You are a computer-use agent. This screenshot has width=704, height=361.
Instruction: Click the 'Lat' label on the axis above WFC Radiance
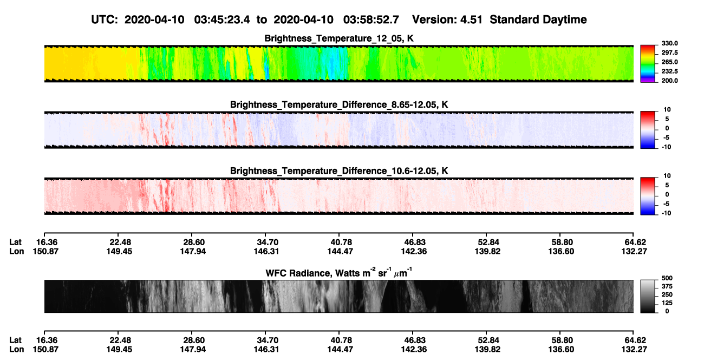[x=16, y=242]
